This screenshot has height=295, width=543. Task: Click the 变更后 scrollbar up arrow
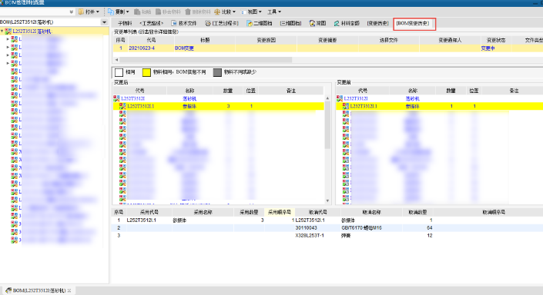tap(327, 98)
